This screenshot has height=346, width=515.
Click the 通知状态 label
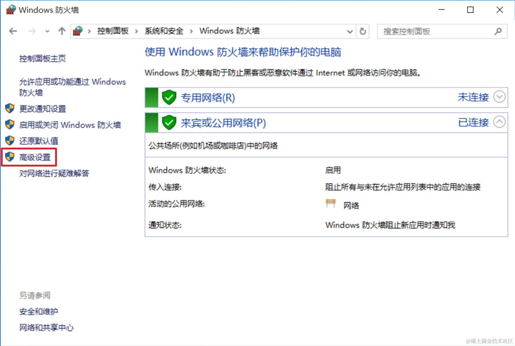(165, 225)
